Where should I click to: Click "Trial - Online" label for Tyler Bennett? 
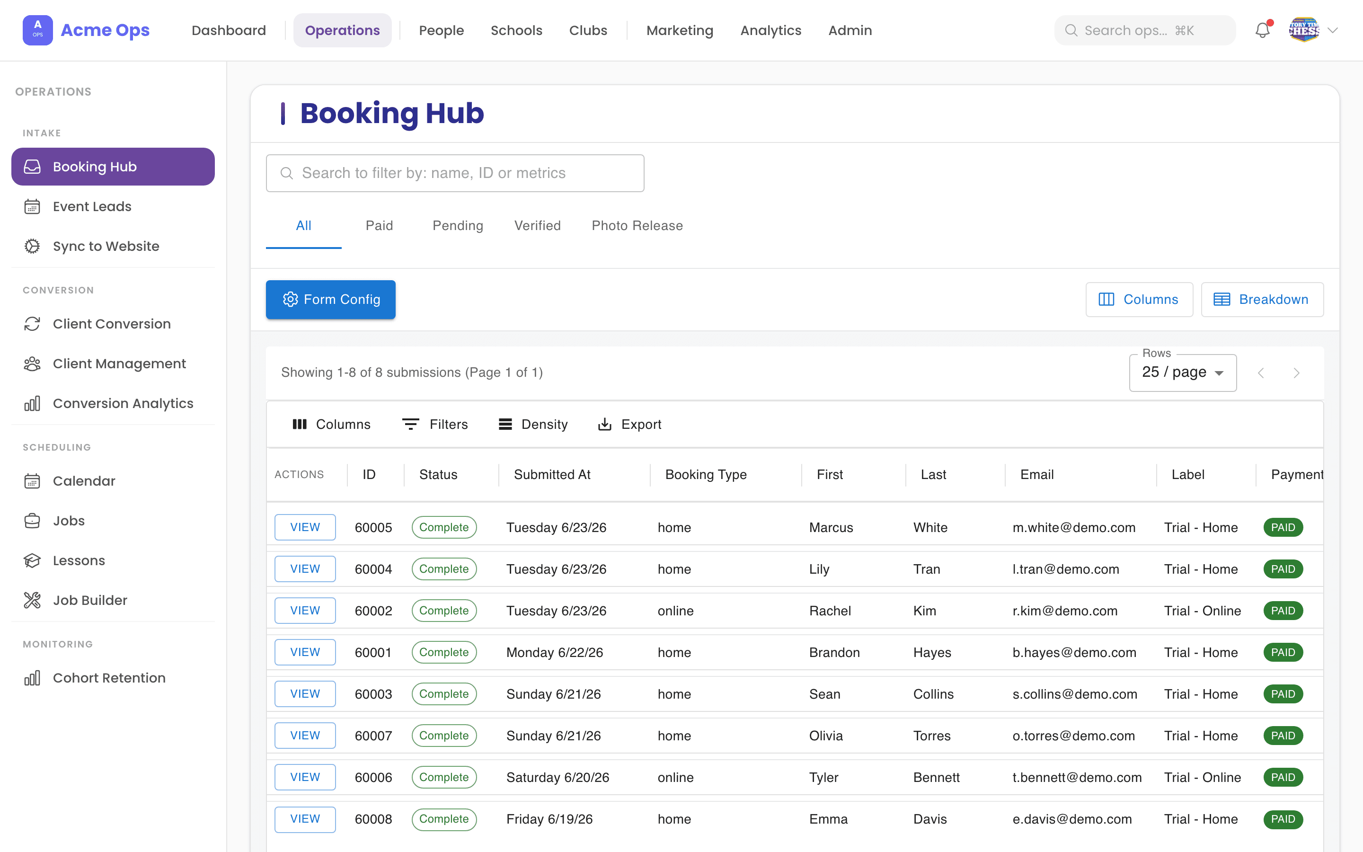pos(1203,778)
